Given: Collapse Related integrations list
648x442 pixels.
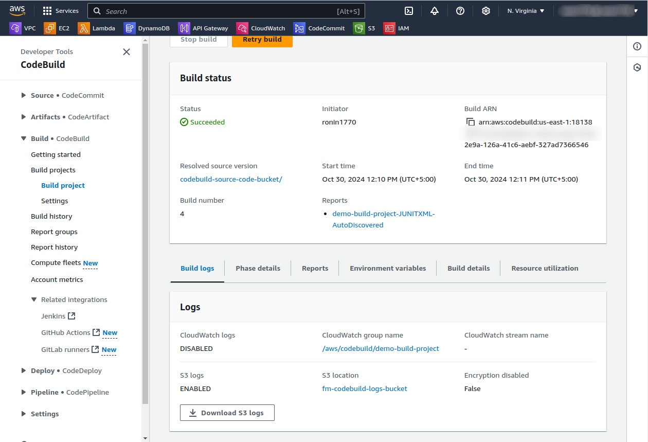Looking at the screenshot, I should click(34, 299).
